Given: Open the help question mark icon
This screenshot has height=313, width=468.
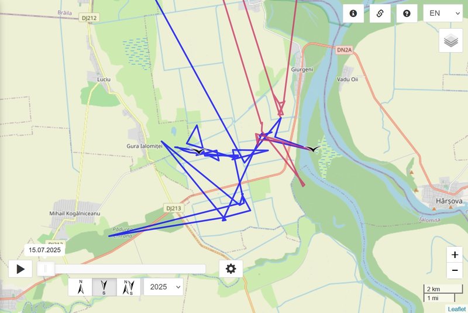Looking at the screenshot, I should [407, 13].
